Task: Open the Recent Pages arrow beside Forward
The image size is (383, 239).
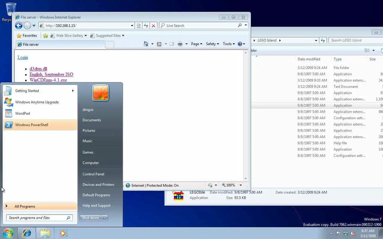Action: pos(34,26)
